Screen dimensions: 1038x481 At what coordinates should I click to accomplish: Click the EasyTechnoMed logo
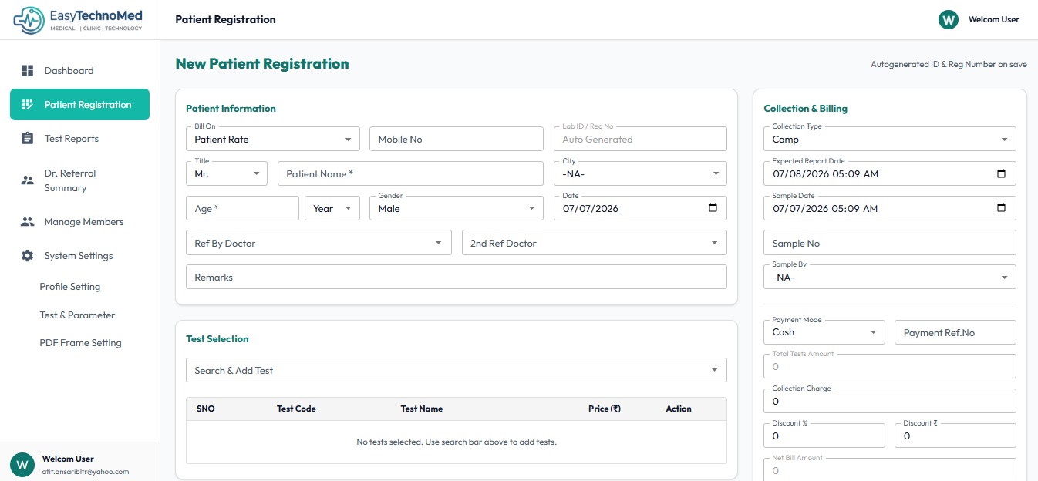coord(79,19)
